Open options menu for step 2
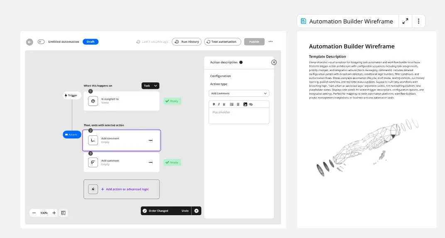 tap(151, 140)
